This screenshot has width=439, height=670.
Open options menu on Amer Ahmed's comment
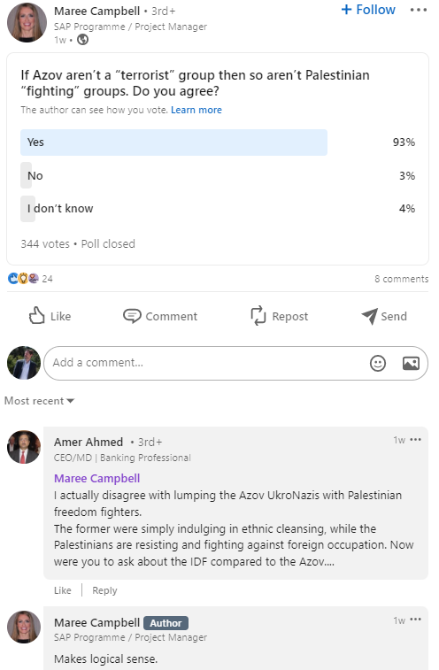415,440
